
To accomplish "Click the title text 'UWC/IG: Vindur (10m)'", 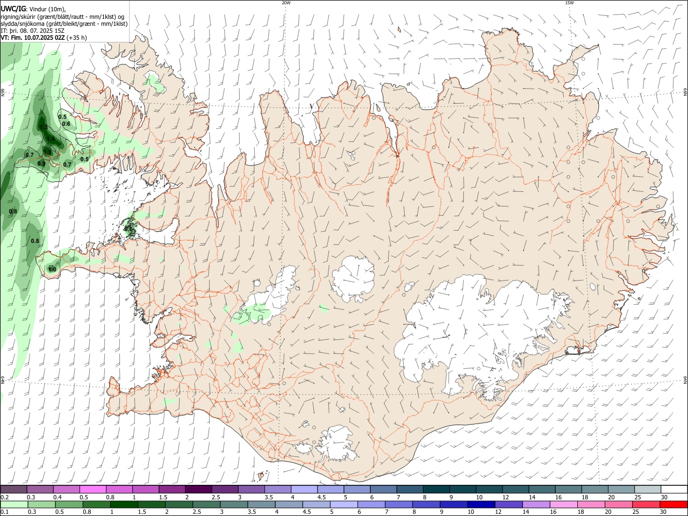I will click(x=33, y=9).
